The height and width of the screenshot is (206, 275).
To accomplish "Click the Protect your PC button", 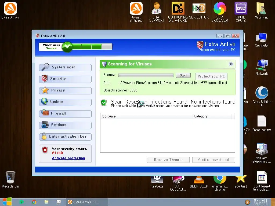I will coord(211,76).
